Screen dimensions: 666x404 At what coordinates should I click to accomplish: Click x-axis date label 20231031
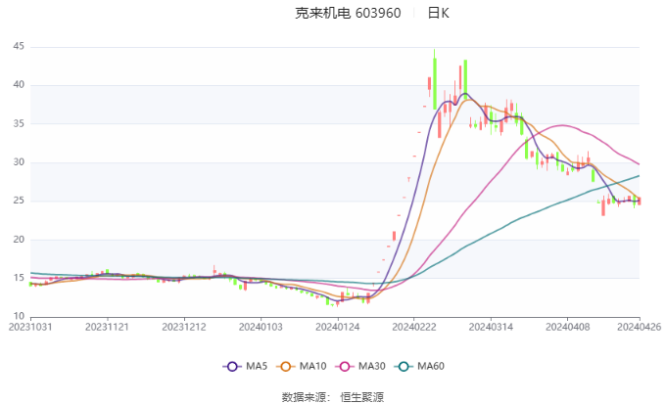coord(30,327)
